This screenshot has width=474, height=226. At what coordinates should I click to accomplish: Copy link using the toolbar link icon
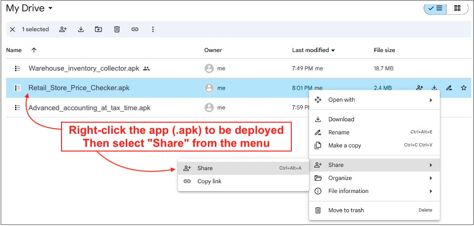coord(135,29)
